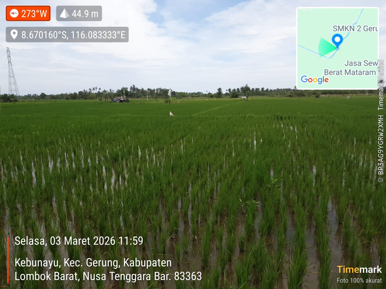The height and width of the screenshot is (289, 386).
Task: Select the blue pin on the minimap
Action: point(337,41)
